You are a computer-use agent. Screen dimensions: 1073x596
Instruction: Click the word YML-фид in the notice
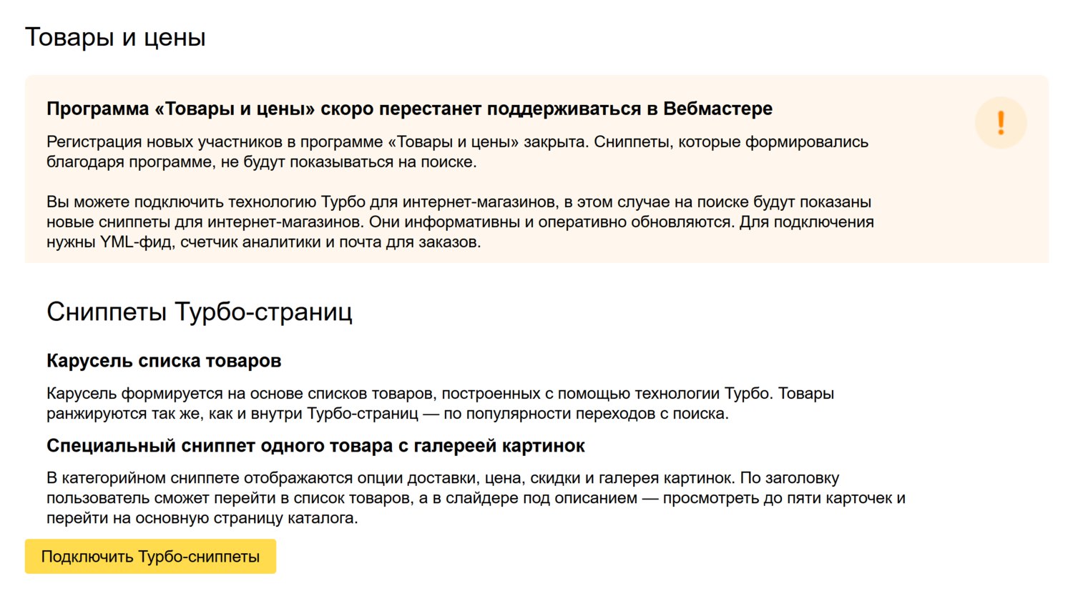[x=137, y=242]
